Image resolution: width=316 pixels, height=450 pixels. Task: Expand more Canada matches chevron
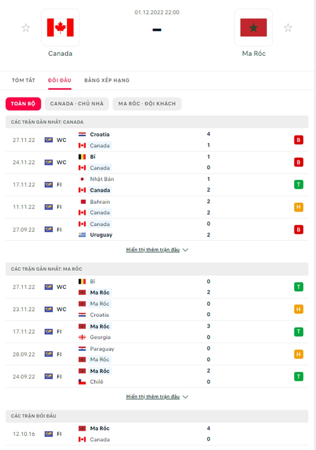point(186,250)
